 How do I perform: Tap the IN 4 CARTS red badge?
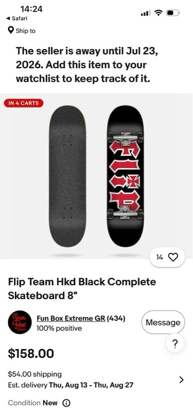pos(24,103)
